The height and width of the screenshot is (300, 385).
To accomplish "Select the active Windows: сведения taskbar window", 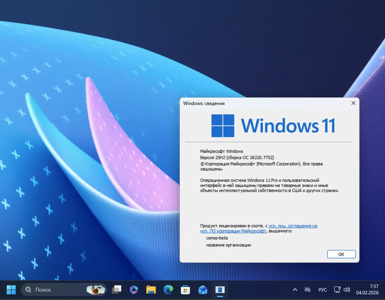I will 220,289.
